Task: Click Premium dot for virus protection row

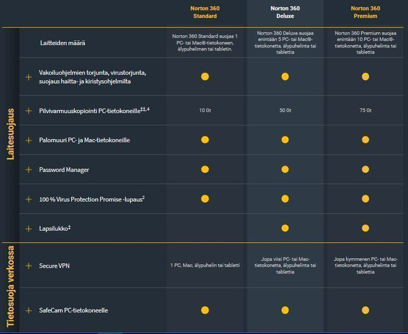Action: (x=365, y=77)
